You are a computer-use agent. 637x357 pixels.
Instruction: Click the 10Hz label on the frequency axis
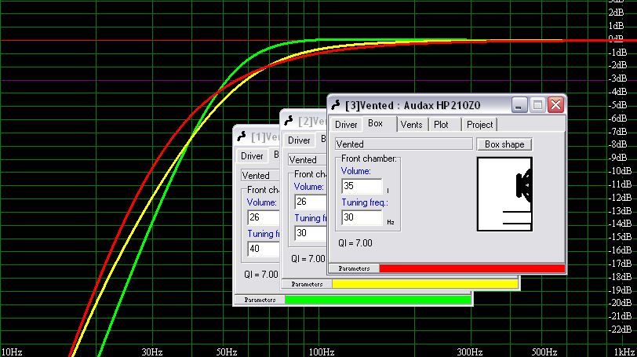[11, 352]
